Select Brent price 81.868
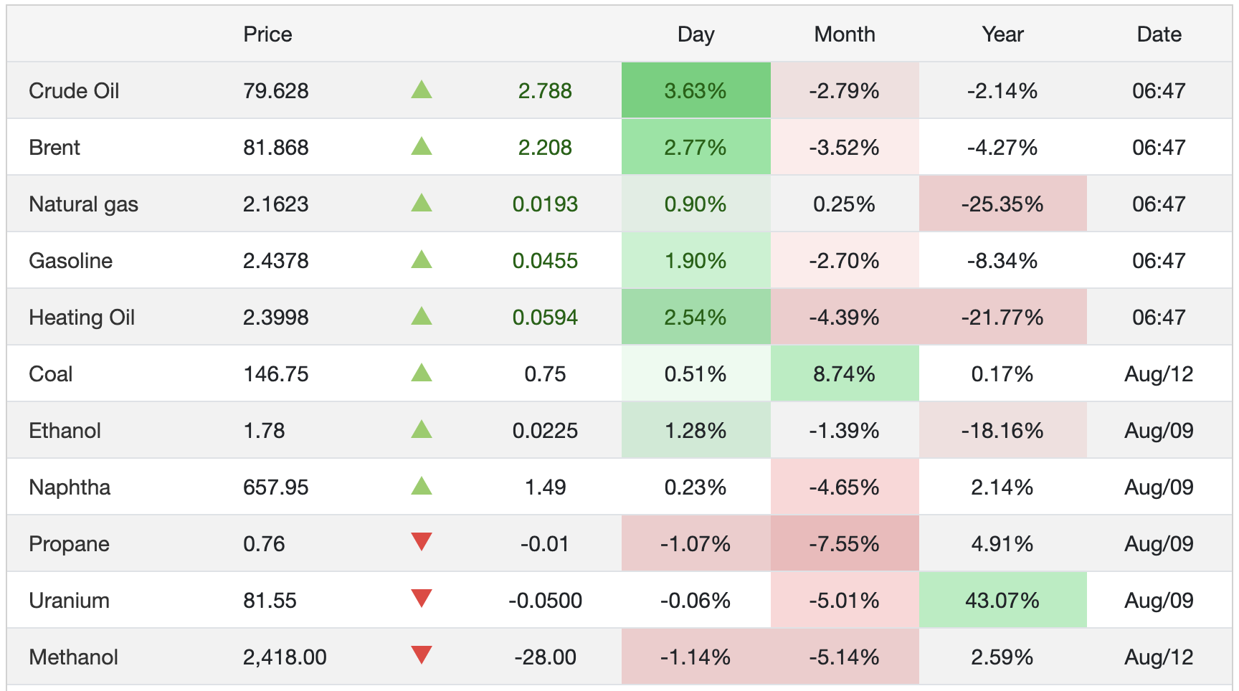Viewport: 1239px width, 691px height. (276, 148)
